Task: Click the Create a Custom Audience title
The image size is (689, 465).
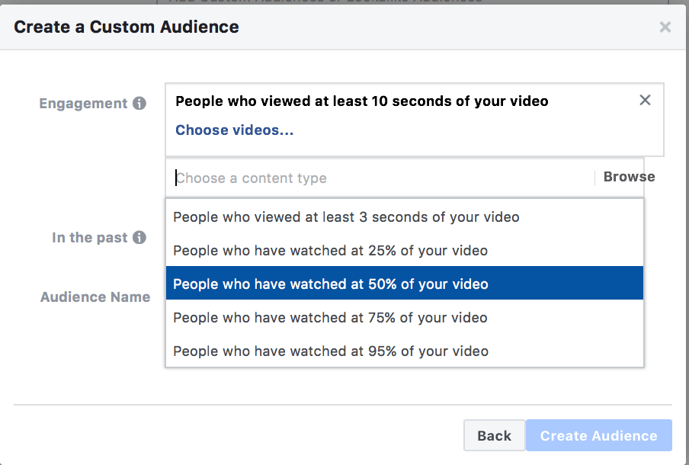Action: tap(127, 27)
